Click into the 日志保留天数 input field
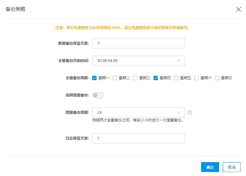This screenshot has width=246, height=176. click(138, 138)
